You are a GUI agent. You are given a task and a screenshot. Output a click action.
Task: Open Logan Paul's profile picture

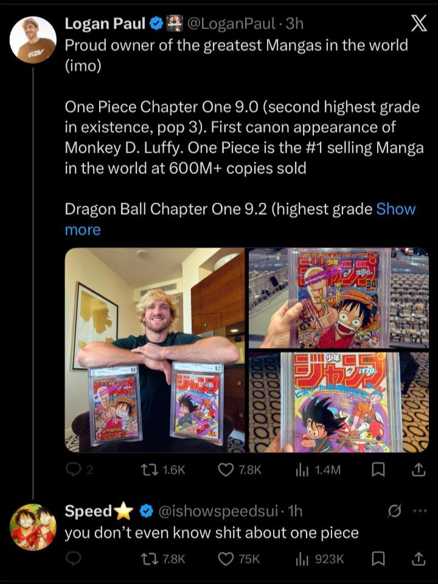(33, 40)
